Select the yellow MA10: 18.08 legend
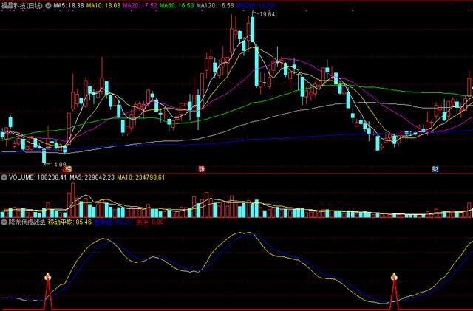The image size is (473, 311). point(104,5)
